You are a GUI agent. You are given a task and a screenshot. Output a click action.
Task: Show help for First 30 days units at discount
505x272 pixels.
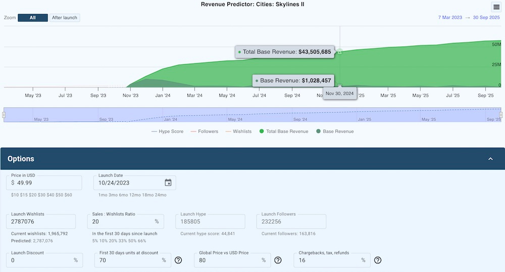pos(178,260)
